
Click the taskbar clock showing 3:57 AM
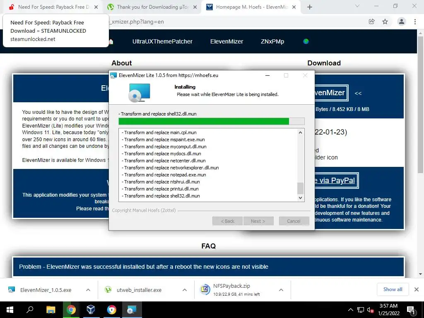388,310
